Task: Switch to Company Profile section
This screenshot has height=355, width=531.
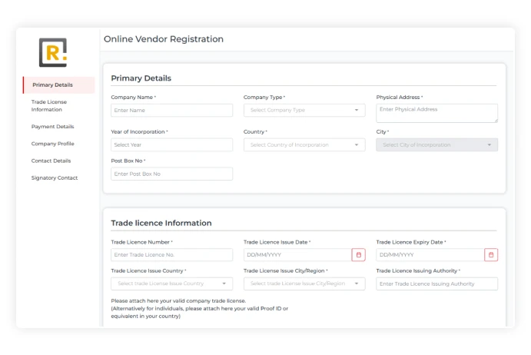Action: click(x=52, y=144)
